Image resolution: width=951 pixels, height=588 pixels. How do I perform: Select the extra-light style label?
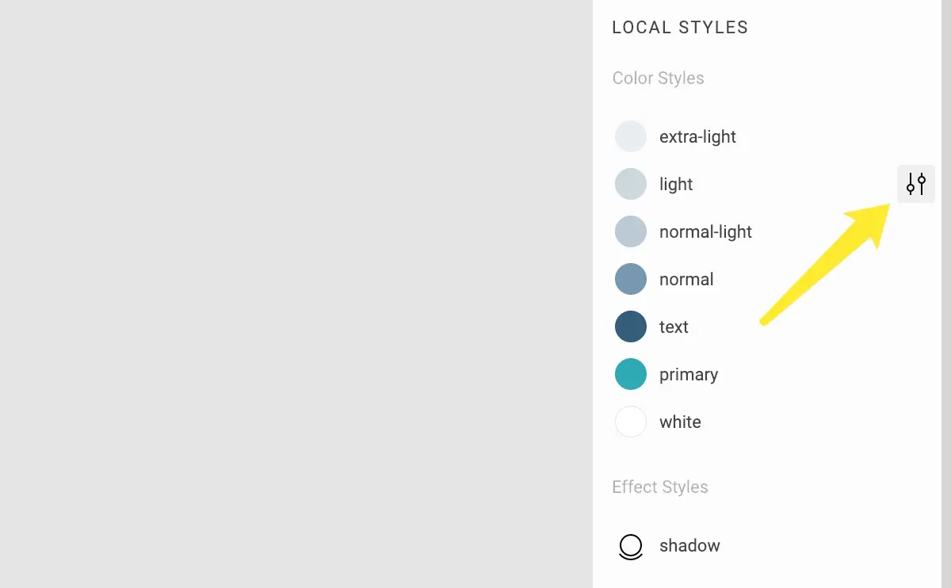point(697,137)
